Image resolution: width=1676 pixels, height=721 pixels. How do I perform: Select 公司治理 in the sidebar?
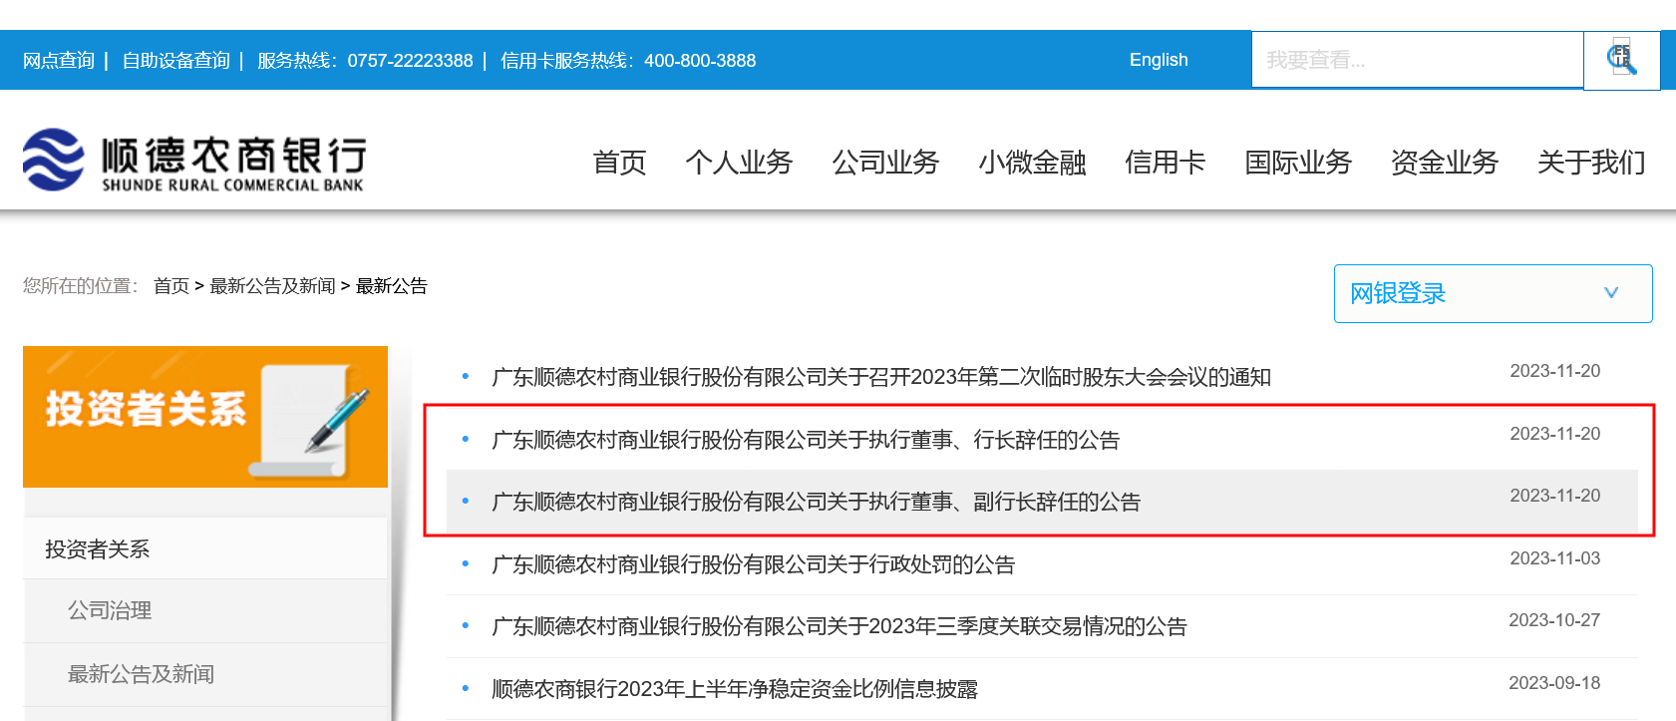pyautogui.click(x=205, y=610)
